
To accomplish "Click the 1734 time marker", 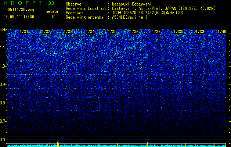I will [90, 32].
